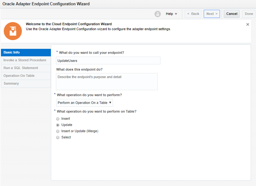Click the Back button
256x186 pixels.
tap(193, 14)
